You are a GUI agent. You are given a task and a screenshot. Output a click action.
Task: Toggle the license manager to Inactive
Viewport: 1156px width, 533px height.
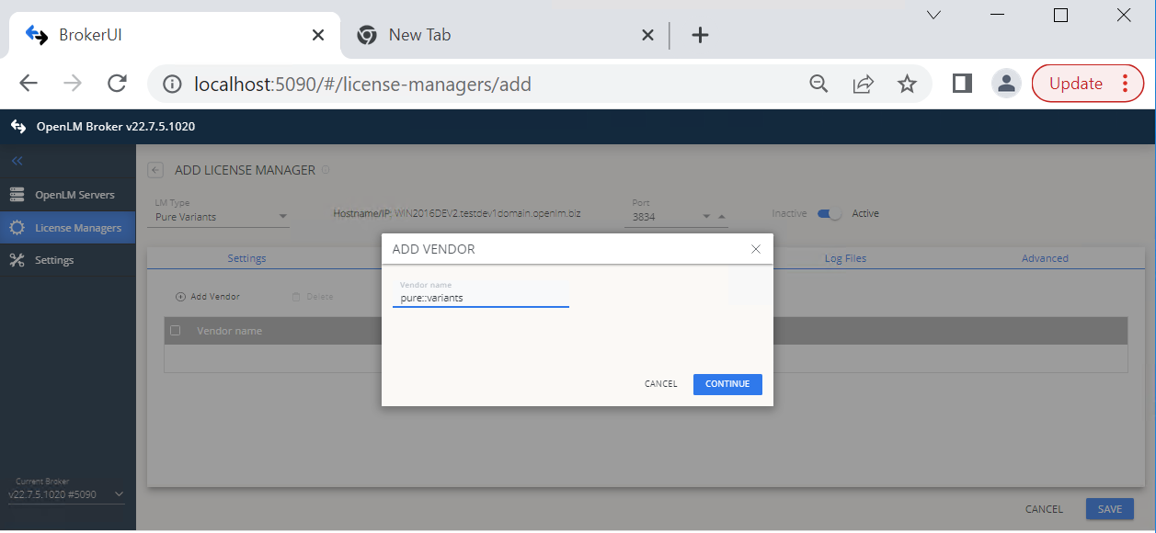pyautogui.click(x=827, y=213)
